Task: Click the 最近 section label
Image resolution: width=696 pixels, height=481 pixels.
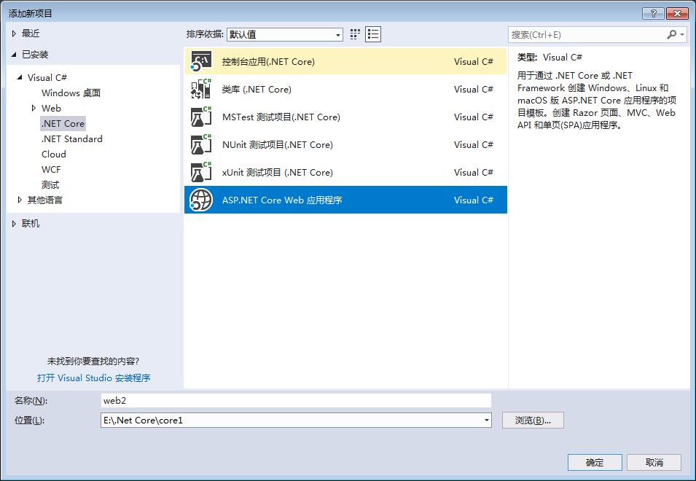Action: tap(31, 34)
